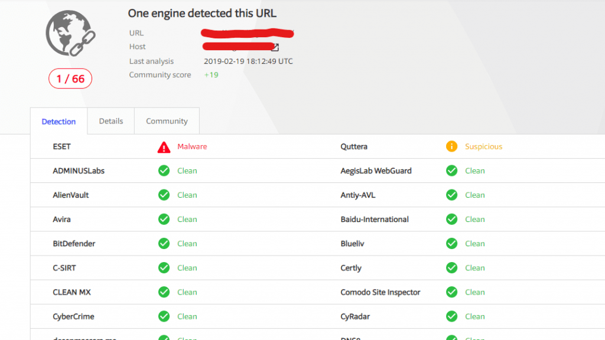Click the orange Suspicious result text
The image size is (605, 340).
tap(483, 146)
